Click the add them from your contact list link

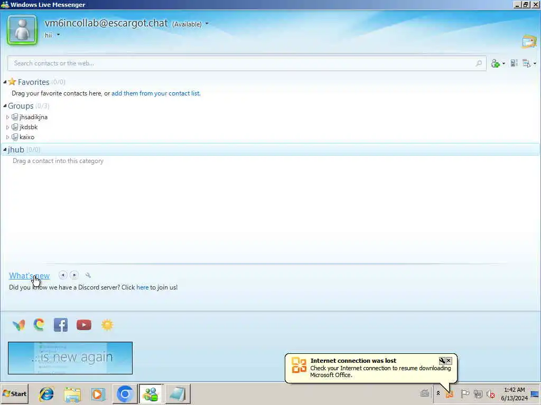[156, 93]
